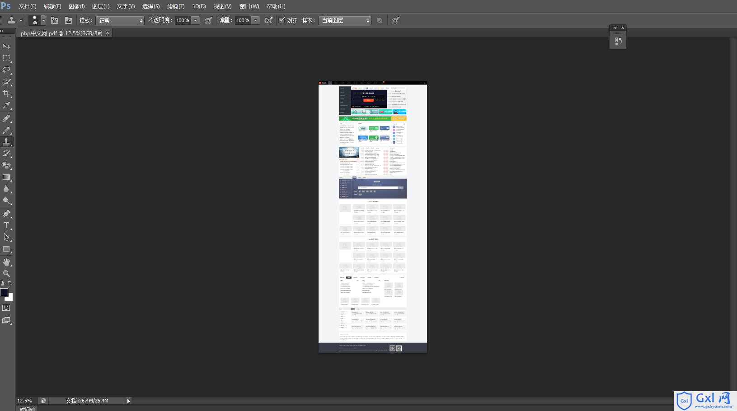This screenshot has width=737, height=411.
Task: Select the Zoom tool
Action: [6, 274]
